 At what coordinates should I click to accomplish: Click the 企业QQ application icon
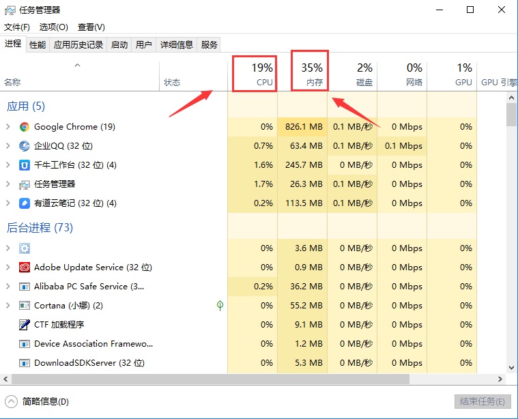(25, 146)
